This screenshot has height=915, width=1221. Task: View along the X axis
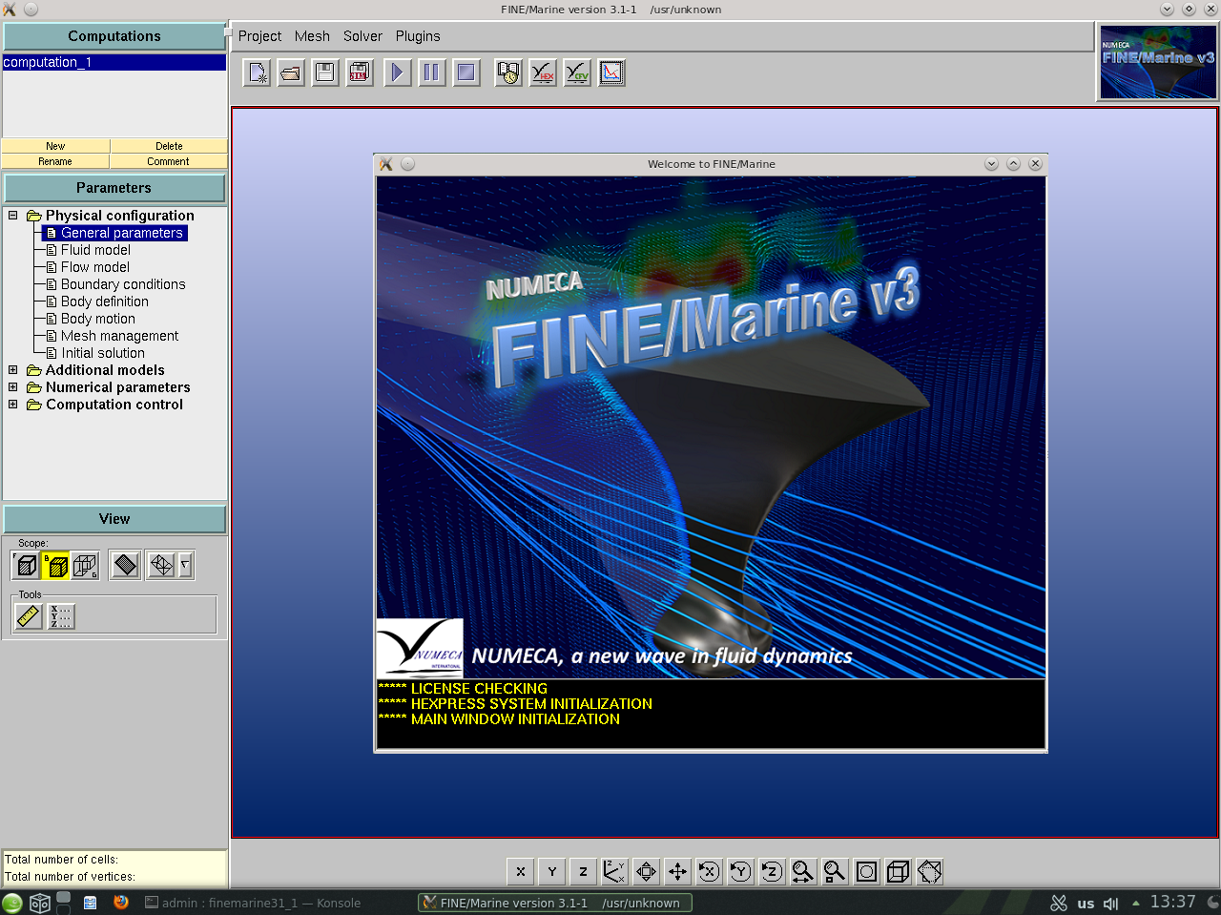coord(520,871)
